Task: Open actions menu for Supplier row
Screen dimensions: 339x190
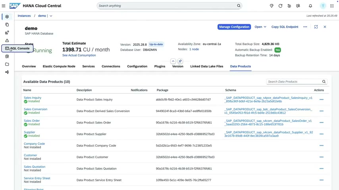Action: [322, 134]
